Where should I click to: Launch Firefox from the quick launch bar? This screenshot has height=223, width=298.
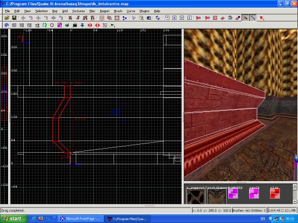[41, 219]
